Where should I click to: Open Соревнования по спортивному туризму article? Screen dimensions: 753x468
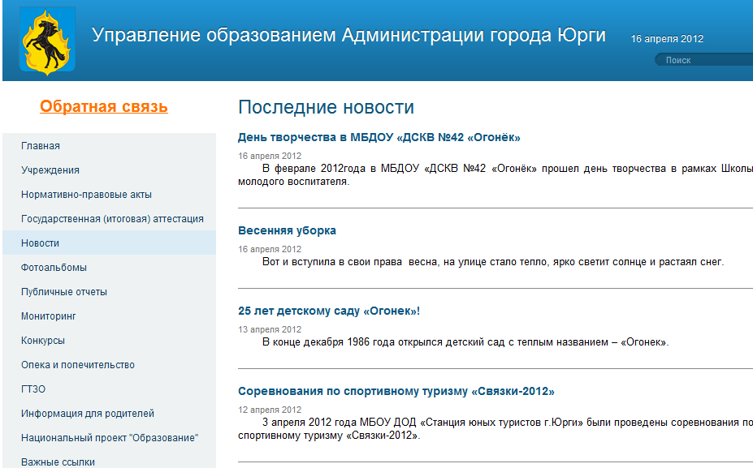click(x=396, y=391)
